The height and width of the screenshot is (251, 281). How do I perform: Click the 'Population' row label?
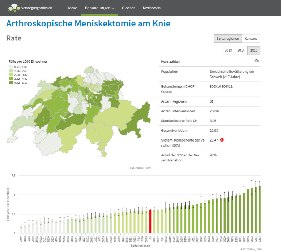(170, 72)
